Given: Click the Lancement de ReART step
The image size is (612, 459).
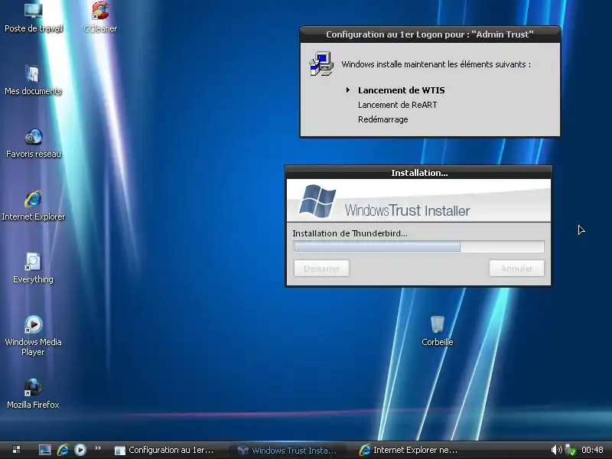Looking at the screenshot, I should coord(397,105).
